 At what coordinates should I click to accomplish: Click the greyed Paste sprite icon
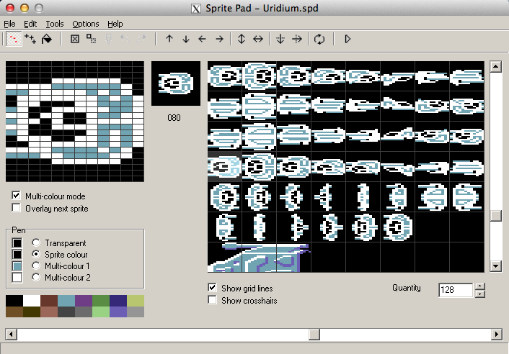point(108,39)
